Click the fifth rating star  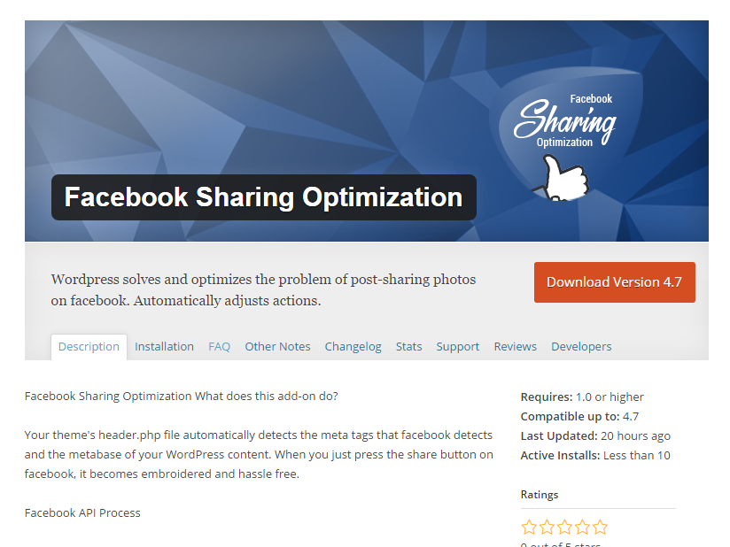point(600,527)
